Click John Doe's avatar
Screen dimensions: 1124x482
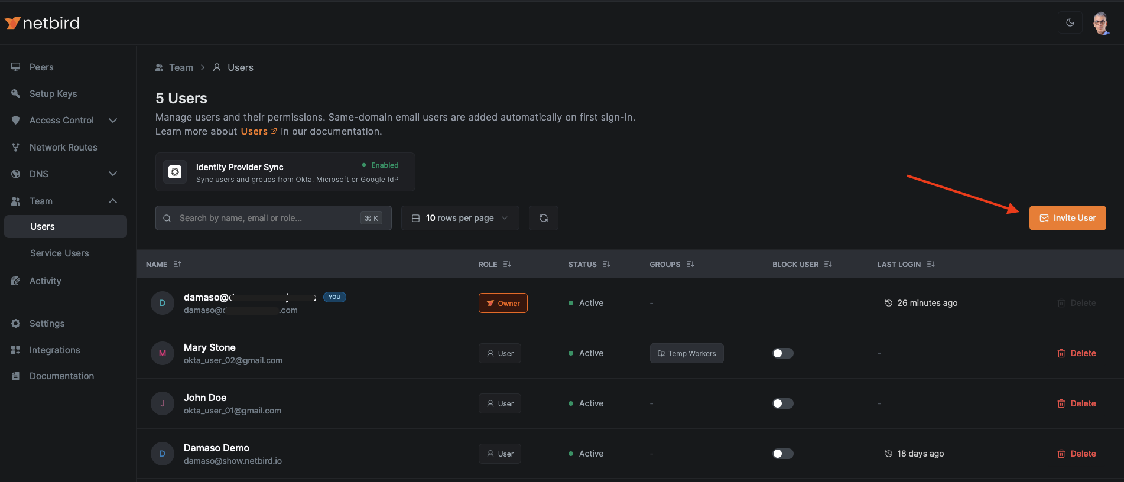click(x=163, y=404)
